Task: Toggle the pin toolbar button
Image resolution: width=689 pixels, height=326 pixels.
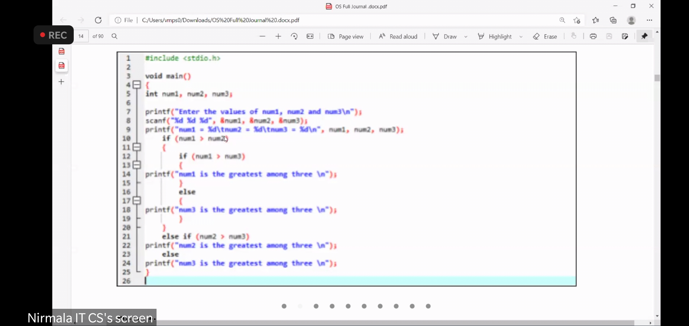Action: (x=644, y=36)
